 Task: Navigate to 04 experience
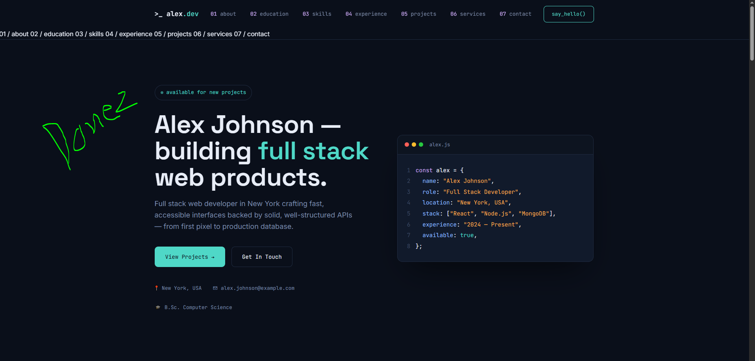[x=366, y=14]
